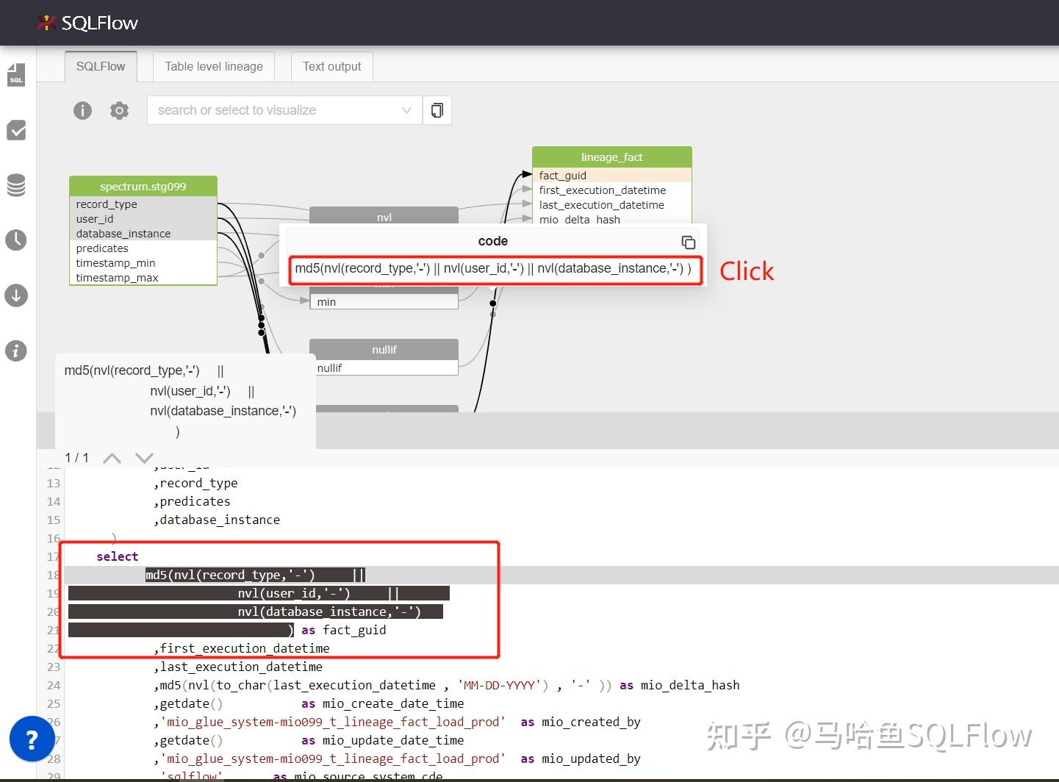Select the job task checkmark sidebar icon
Screen dimensions: 1059x782
(15, 130)
